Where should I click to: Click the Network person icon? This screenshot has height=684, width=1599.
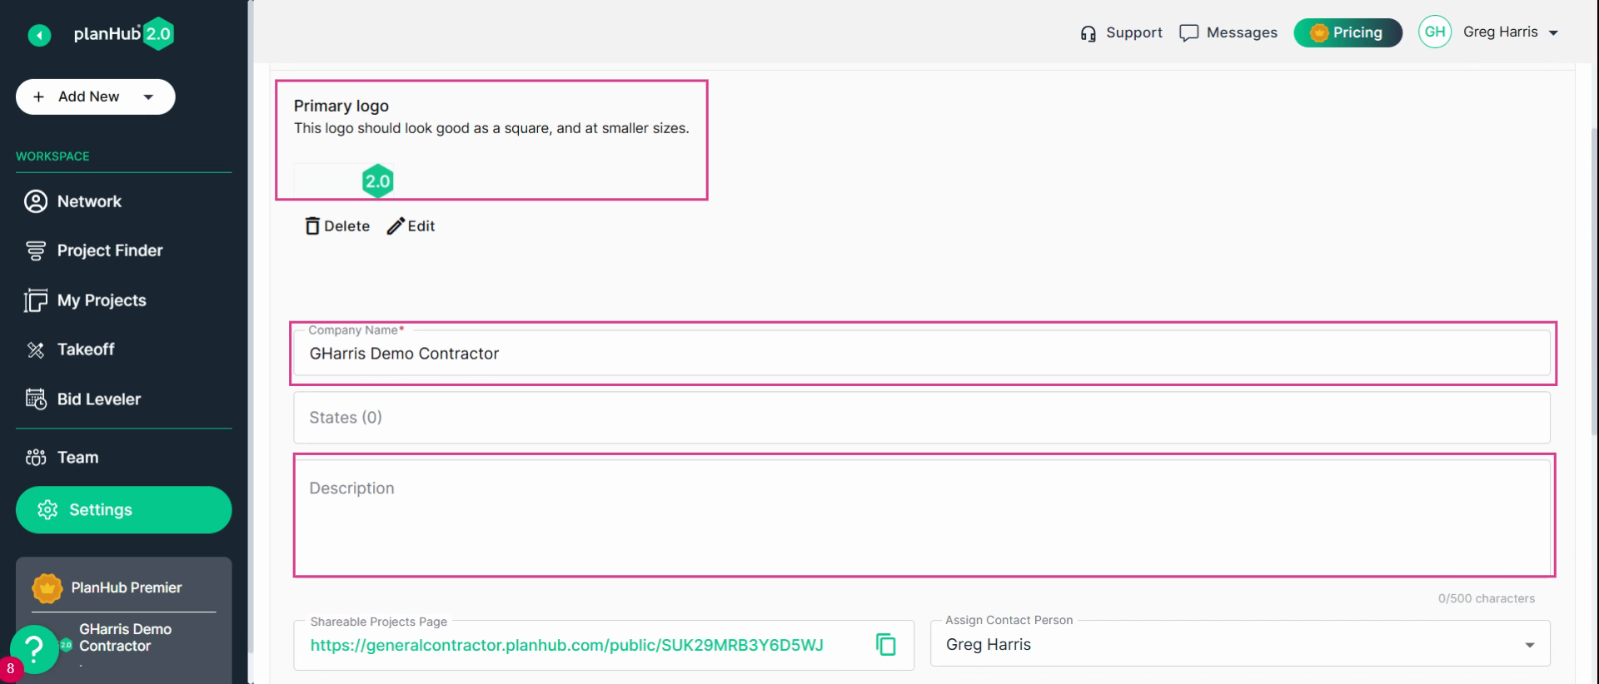pos(36,201)
